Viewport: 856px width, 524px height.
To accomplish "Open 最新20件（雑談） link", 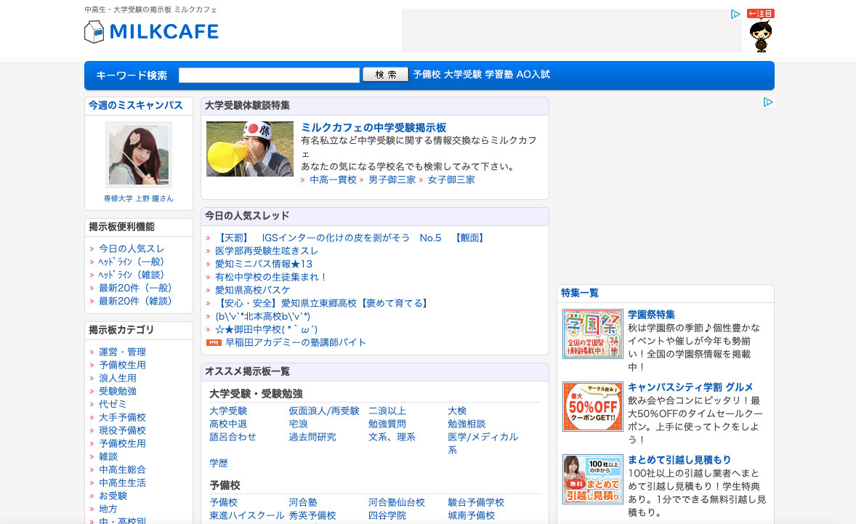I will point(135,302).
